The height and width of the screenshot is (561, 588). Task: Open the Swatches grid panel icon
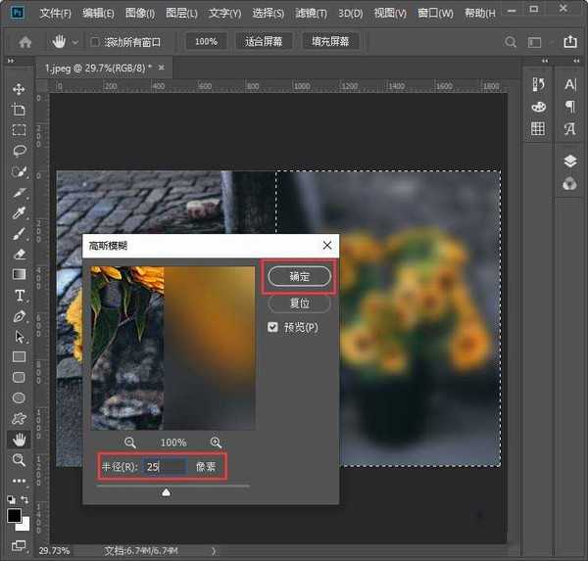click(538, 128)
